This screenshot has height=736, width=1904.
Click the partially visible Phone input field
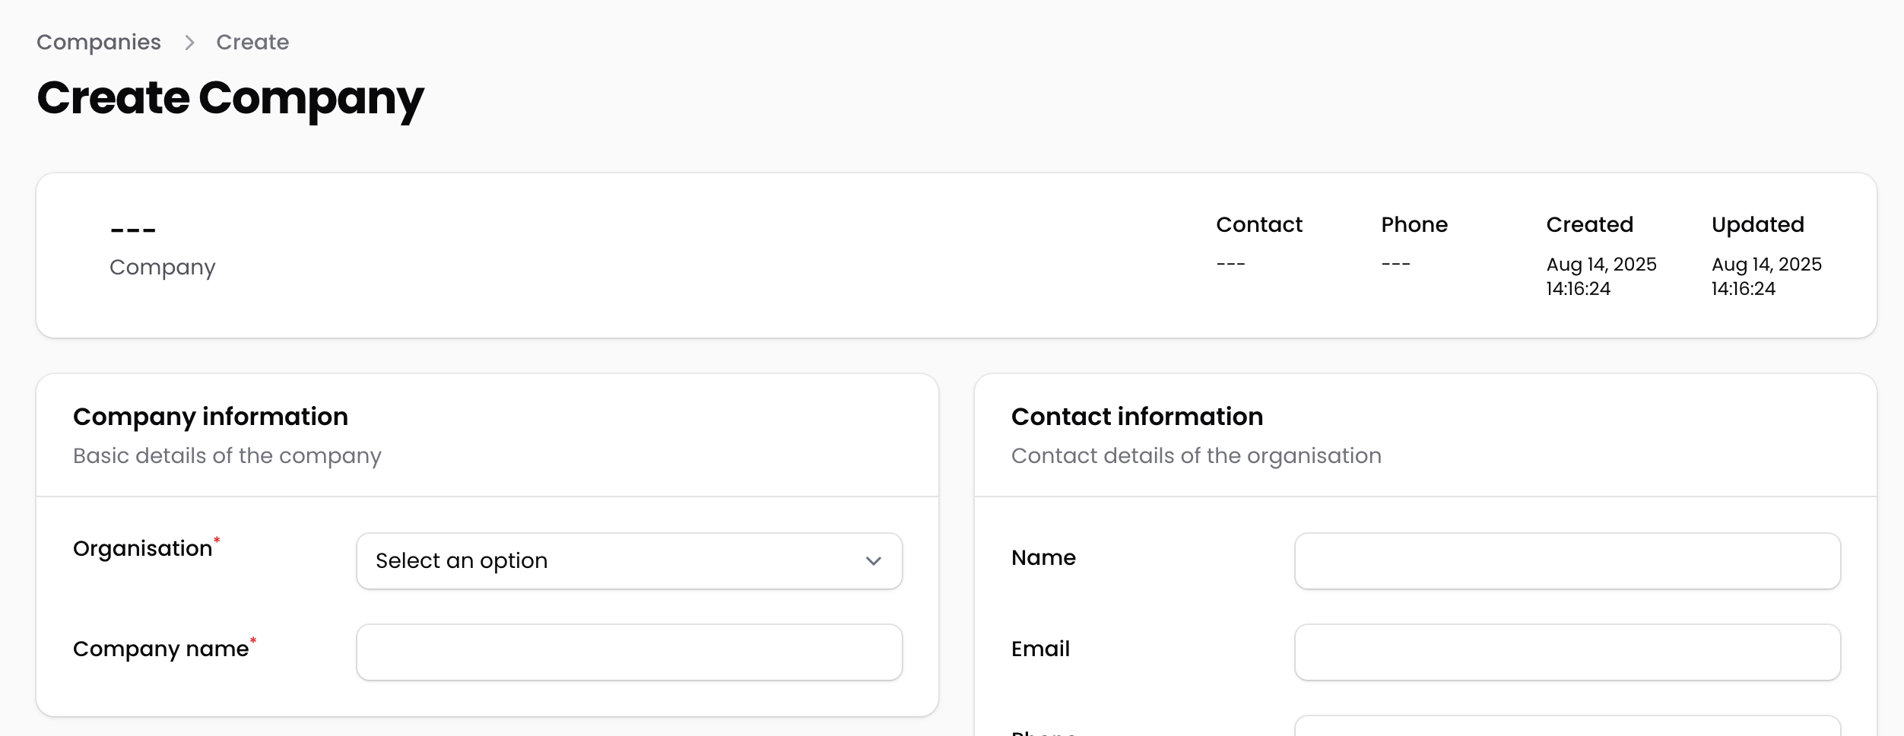[1567, 726]
